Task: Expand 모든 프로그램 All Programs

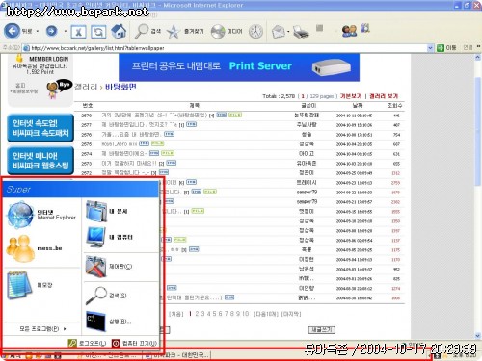Action: (42, 328)
